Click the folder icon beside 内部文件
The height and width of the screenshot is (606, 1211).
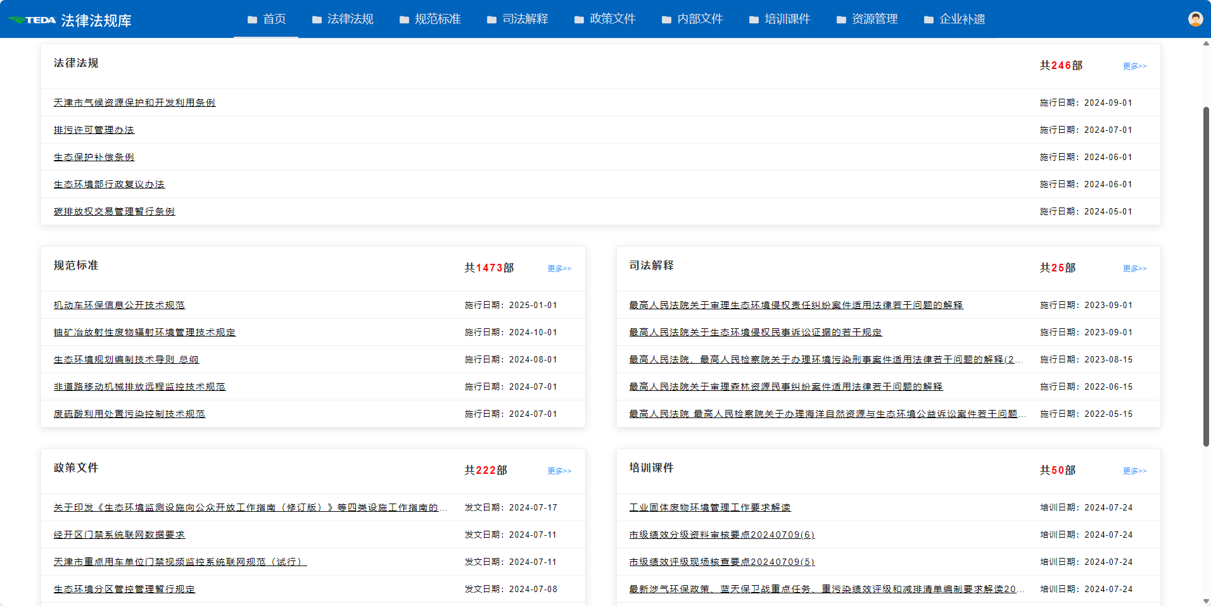click(666, 20)
